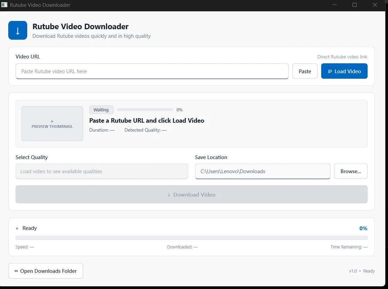Click the 'Ready' status text
This screenshot has height=289, width=388.
pyautogui.click(x=30, y=228)
